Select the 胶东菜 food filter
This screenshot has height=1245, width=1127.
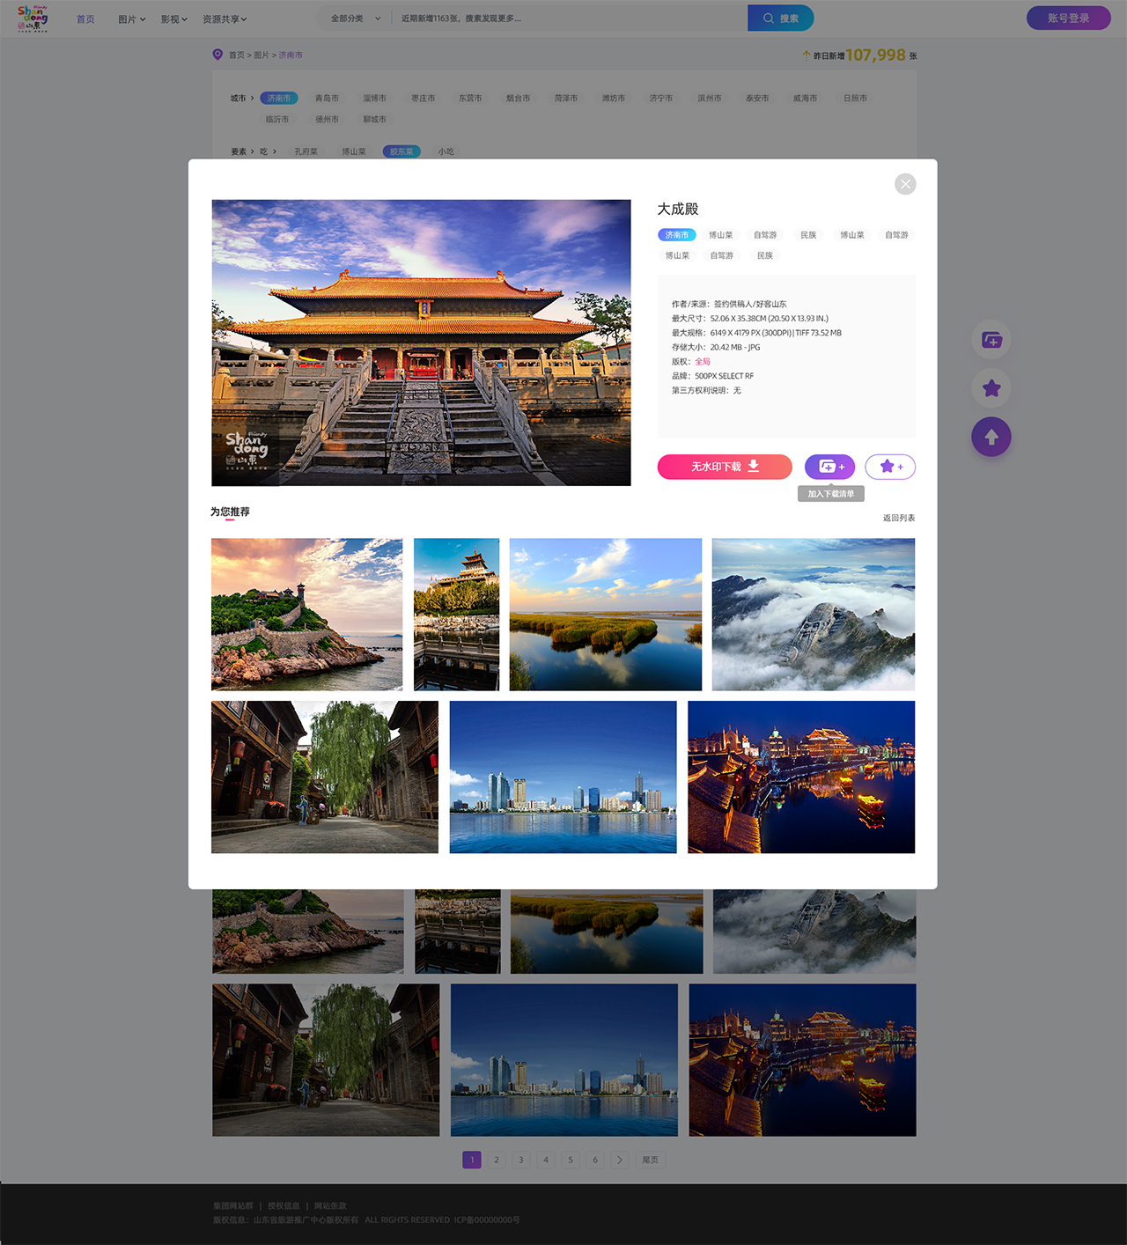[x=401, y=151]
